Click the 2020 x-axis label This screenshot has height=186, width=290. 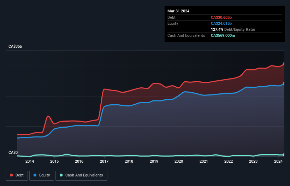[x=179, y=161]
